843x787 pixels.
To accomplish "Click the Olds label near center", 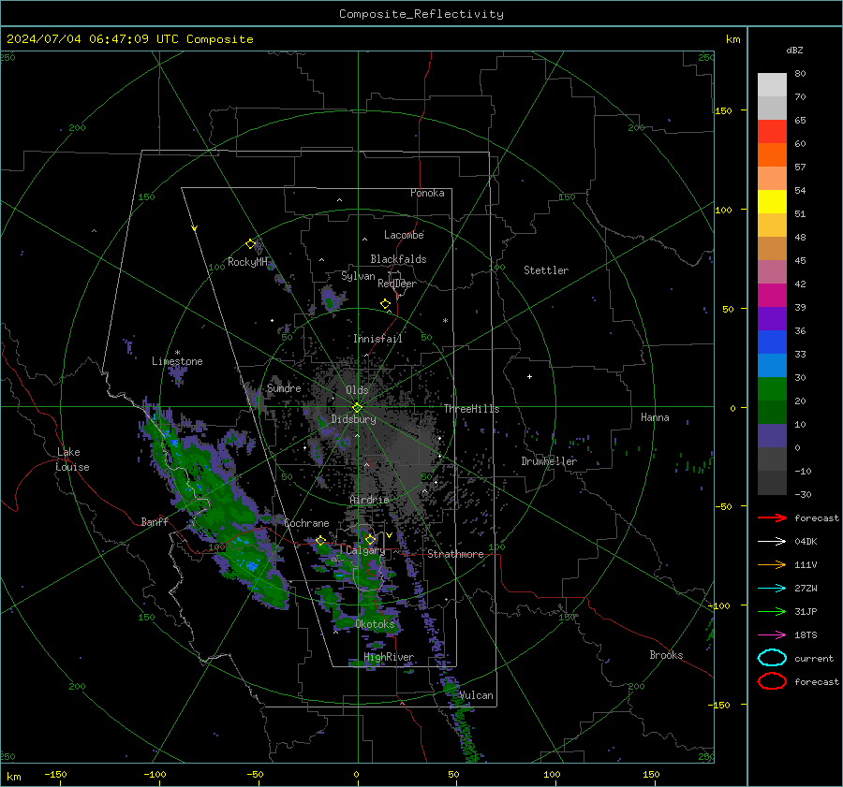I will click(x=357, y=390).
